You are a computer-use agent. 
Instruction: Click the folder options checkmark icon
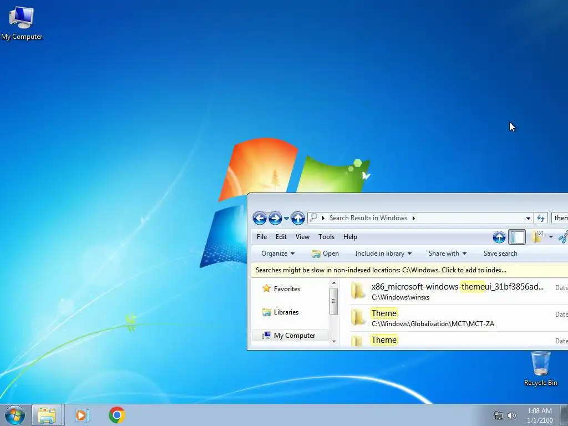tap(537, 237)
